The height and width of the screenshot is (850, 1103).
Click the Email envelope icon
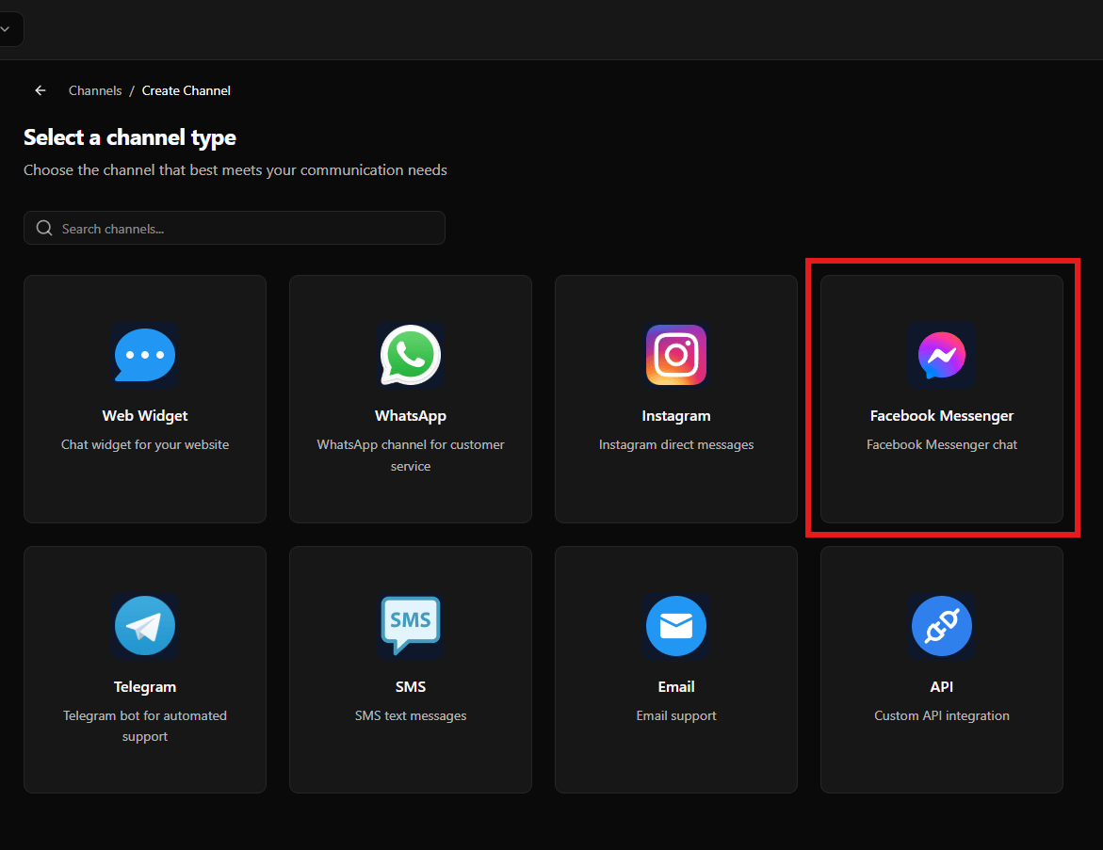pos(676,626)
